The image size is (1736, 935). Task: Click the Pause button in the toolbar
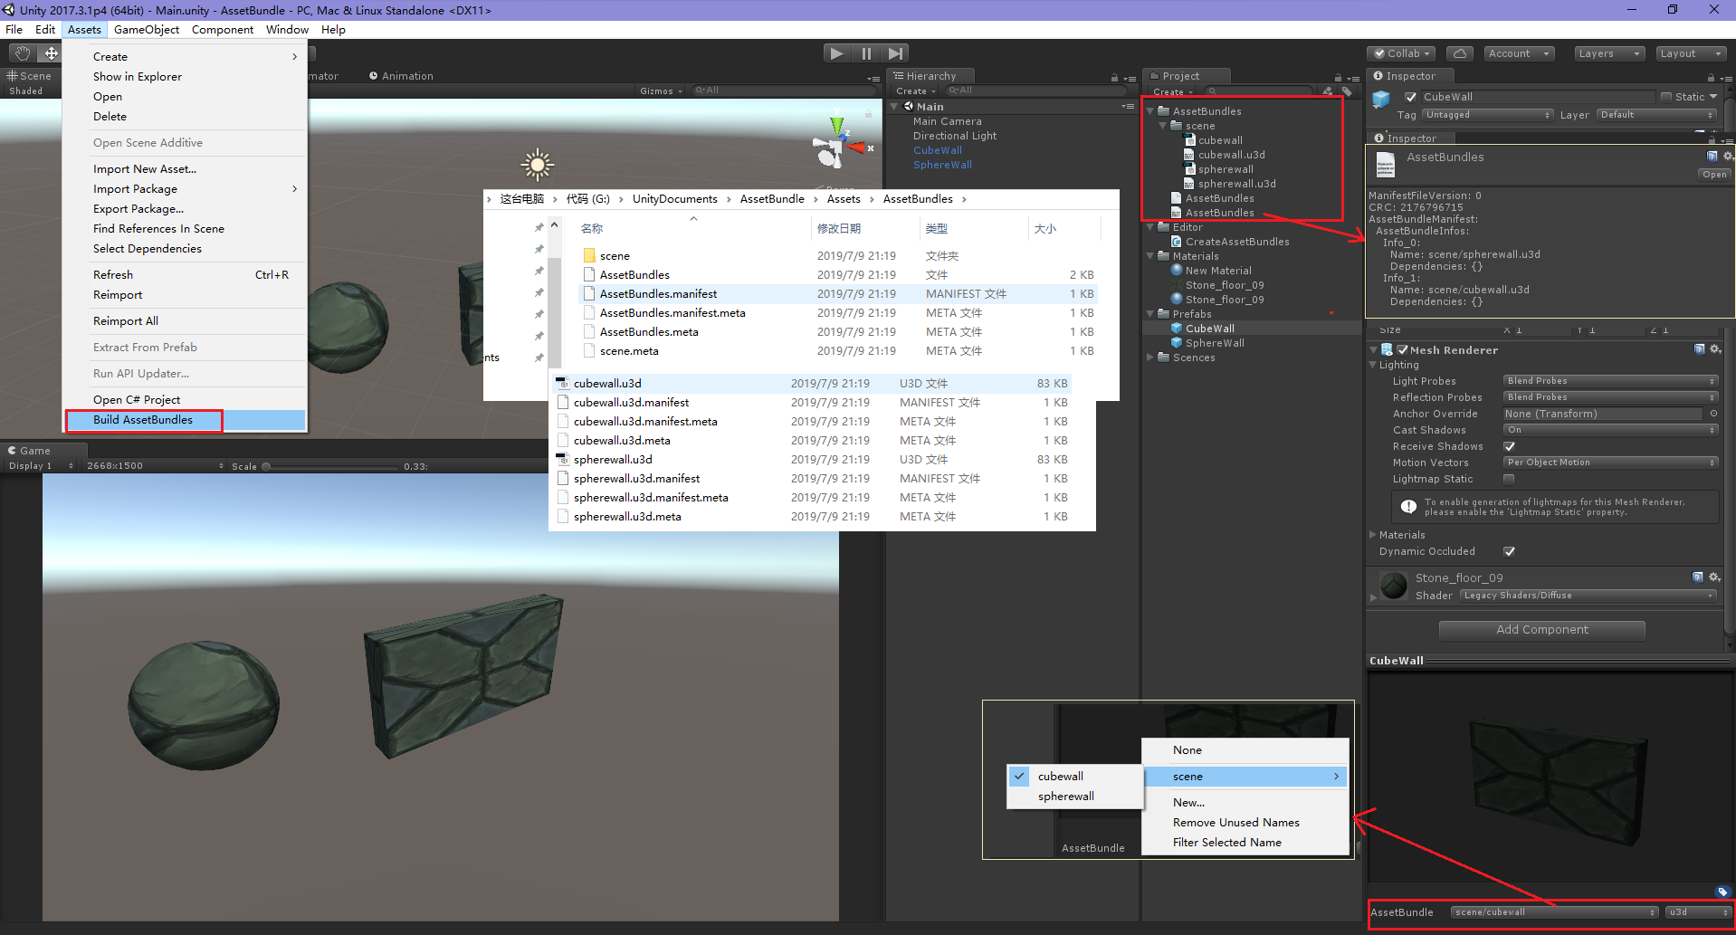click(866, 53)
